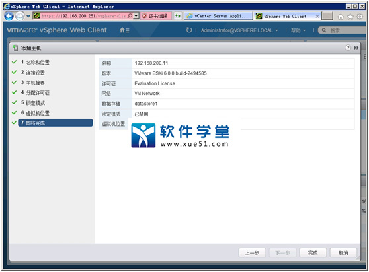Switch to vCenter Server Appliance tab

(218, 16)
